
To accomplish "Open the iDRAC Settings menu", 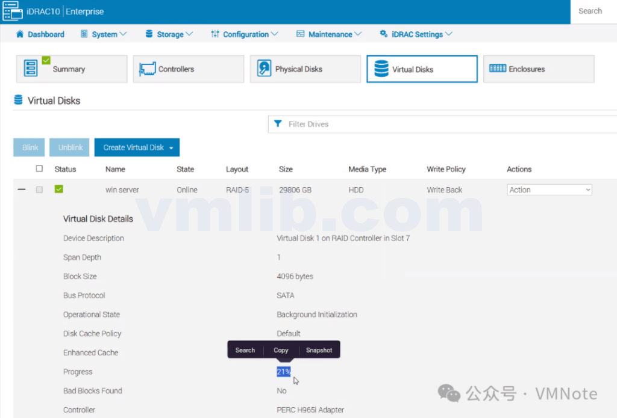I will point(416,34).
